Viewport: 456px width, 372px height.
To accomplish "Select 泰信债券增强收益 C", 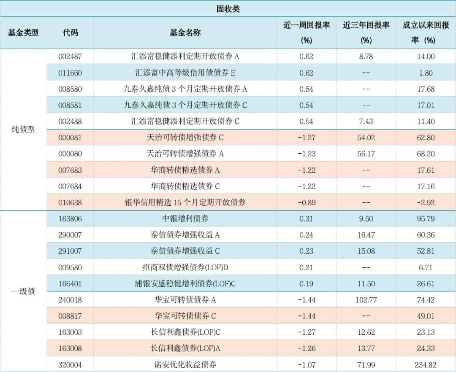I will (x=185, y=251).
